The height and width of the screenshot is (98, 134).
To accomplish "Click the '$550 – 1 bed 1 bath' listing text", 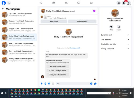I will [55, 18].
